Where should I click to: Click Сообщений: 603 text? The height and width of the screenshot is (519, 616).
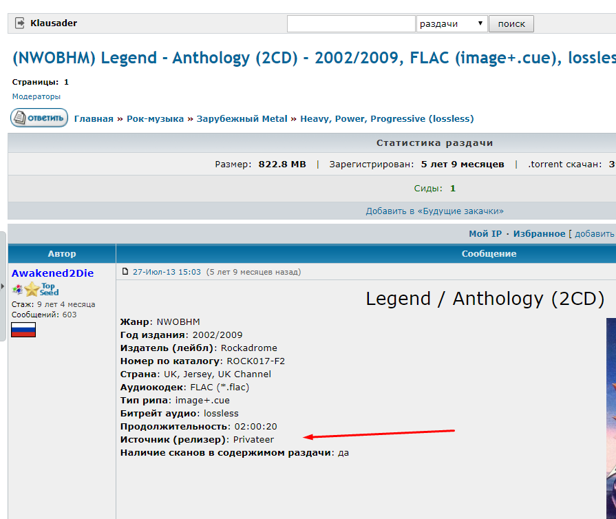[x=44, y=315]
